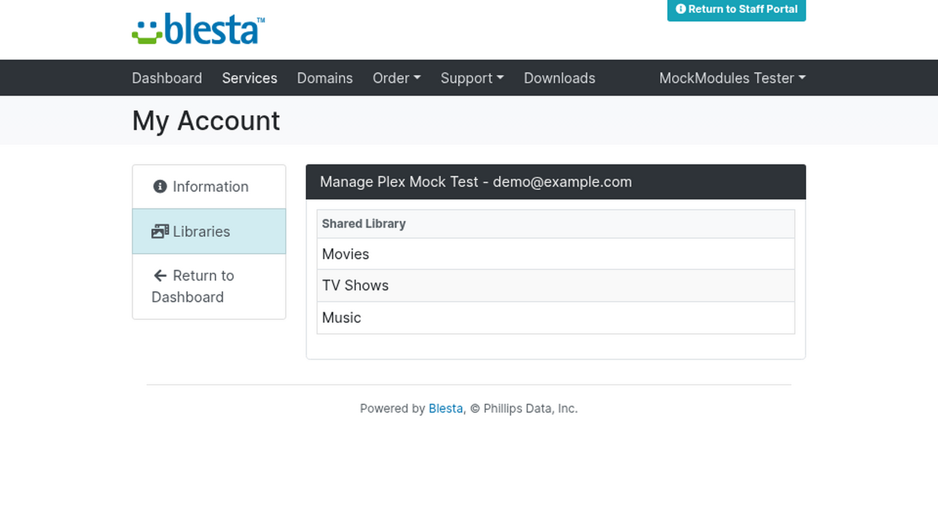Open the MockModules Tester user menu
The height and width of the screenshot is (528, 938).
coord(732,78)
